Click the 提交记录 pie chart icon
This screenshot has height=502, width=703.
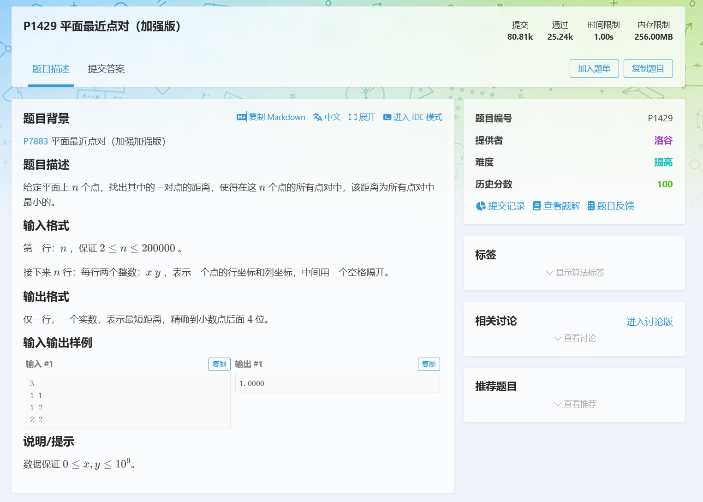pyautogui.click(x=481, y=206)
